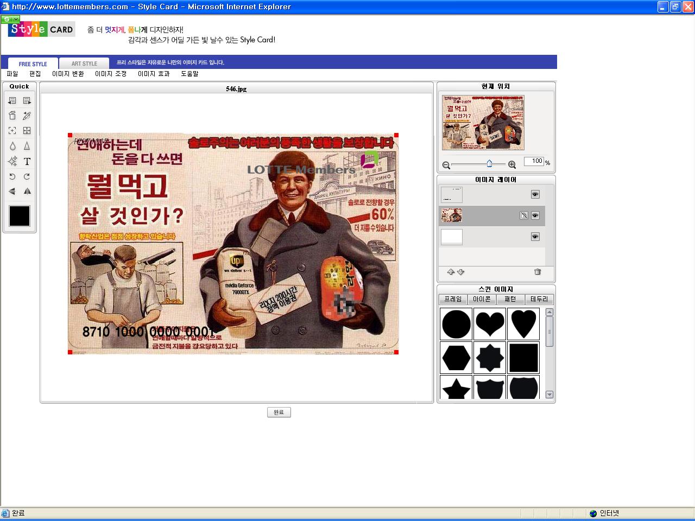
Task: Select the Text (T) tool
Action: [27, 161]
